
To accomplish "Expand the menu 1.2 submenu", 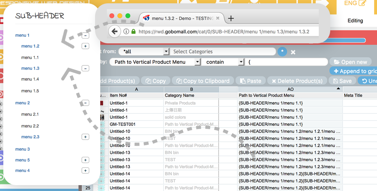I will pyautogui.click(x=85, y=46).
